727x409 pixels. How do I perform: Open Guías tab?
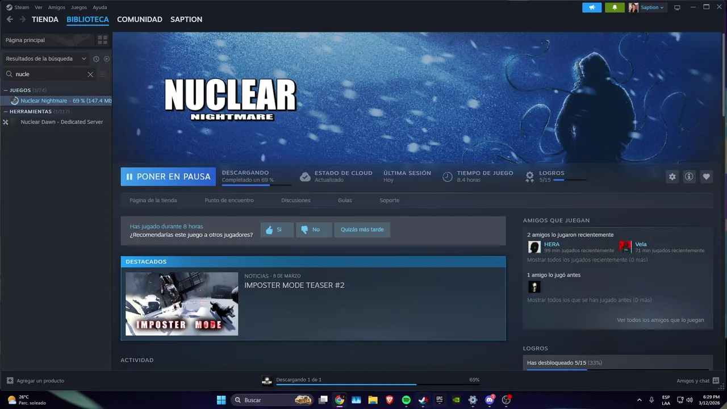pos(345,201)
